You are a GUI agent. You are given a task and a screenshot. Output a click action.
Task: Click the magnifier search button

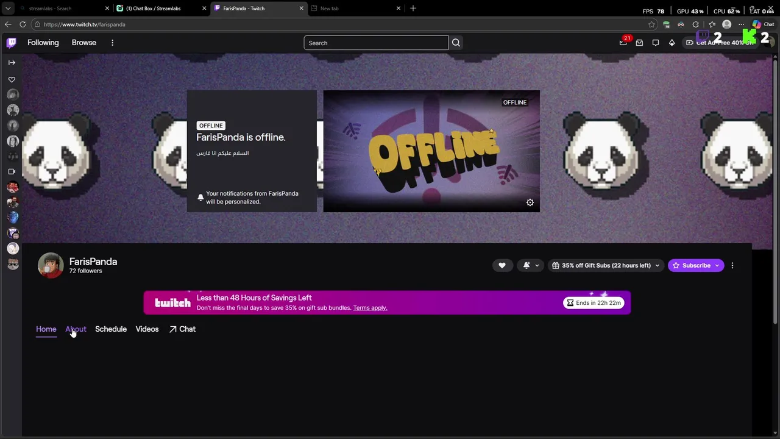[x=456, y=43]
